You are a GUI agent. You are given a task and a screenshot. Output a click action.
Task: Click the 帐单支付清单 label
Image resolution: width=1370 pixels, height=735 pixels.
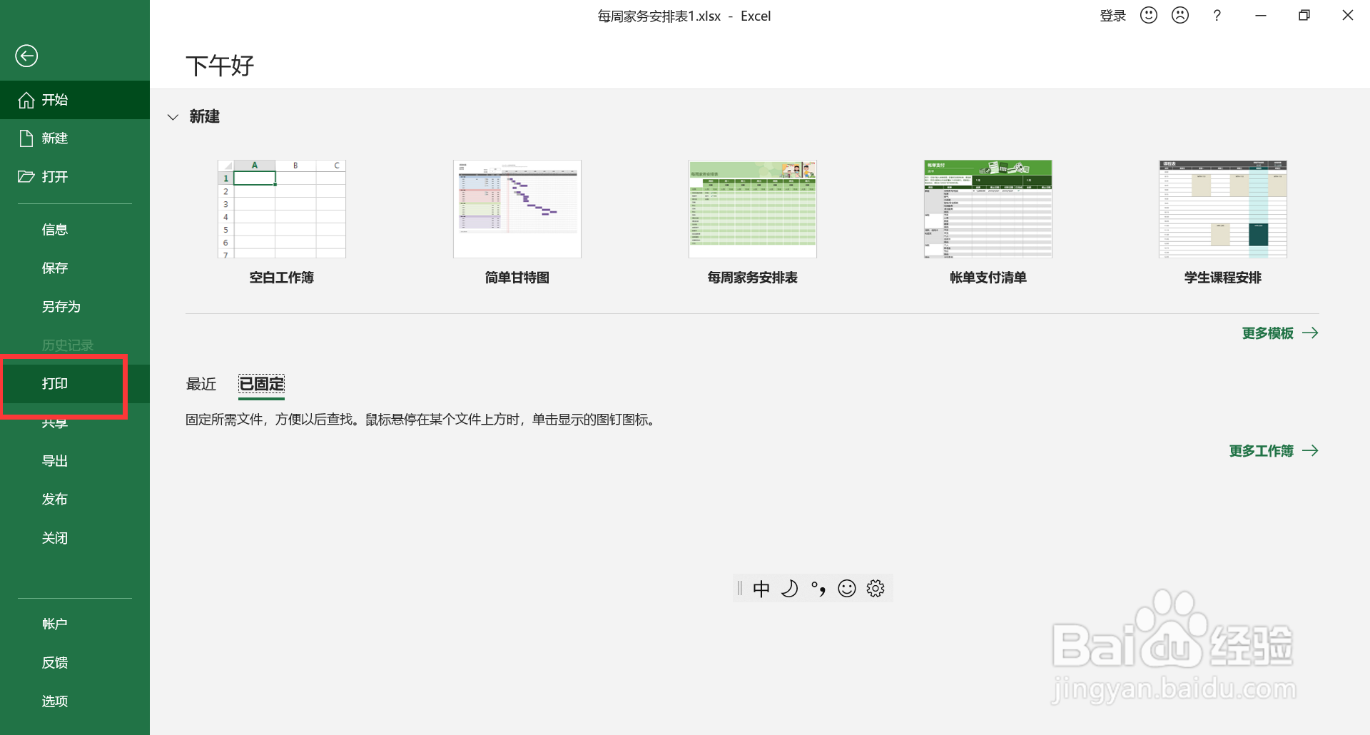(988, 278)
